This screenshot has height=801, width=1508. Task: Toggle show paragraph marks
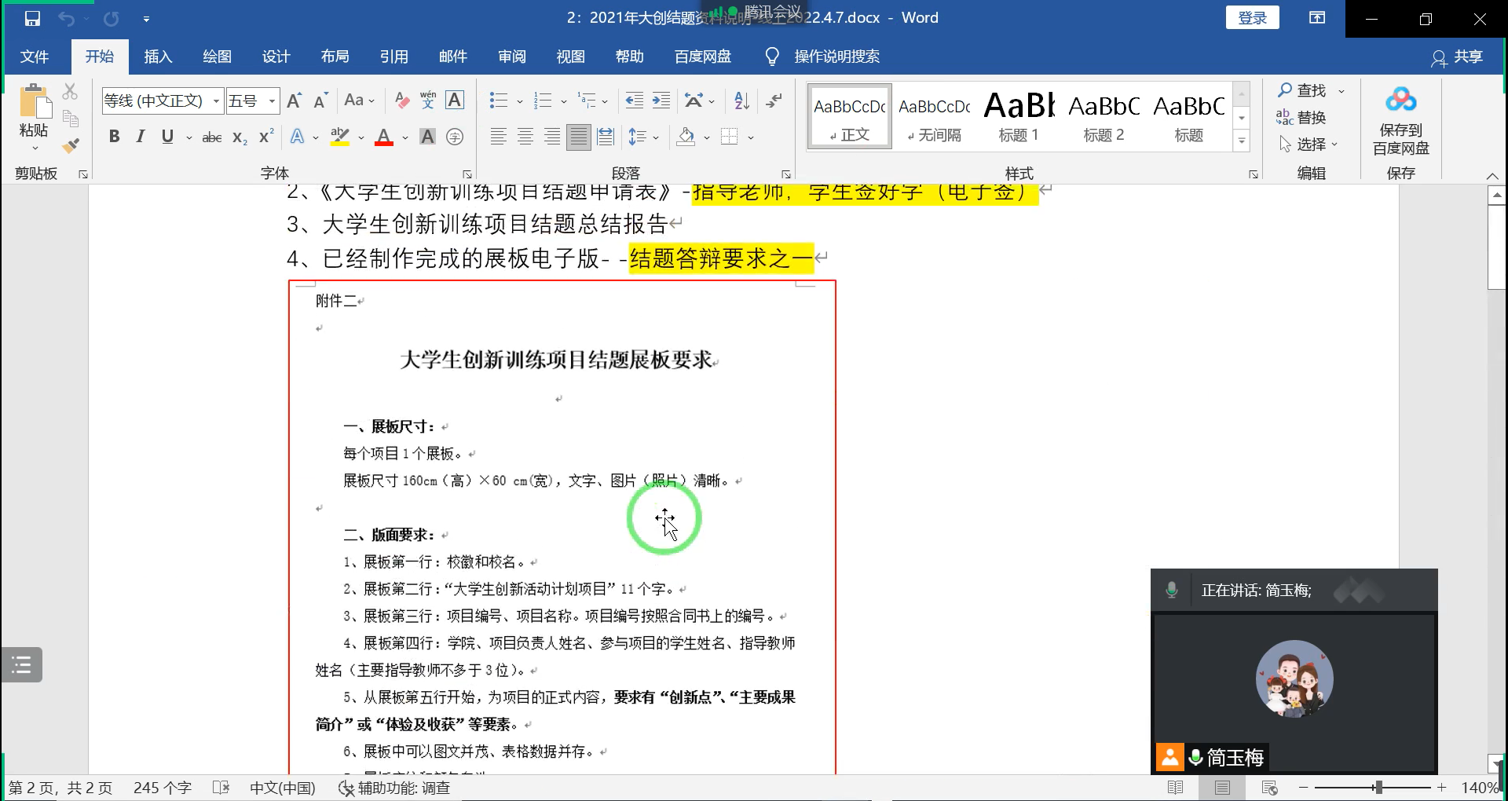[774, 101]
